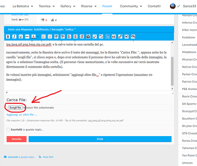The height and width of the screenshot is (166, 197).
Task: Expand the La Balestra menu
Action: [23, 6]
